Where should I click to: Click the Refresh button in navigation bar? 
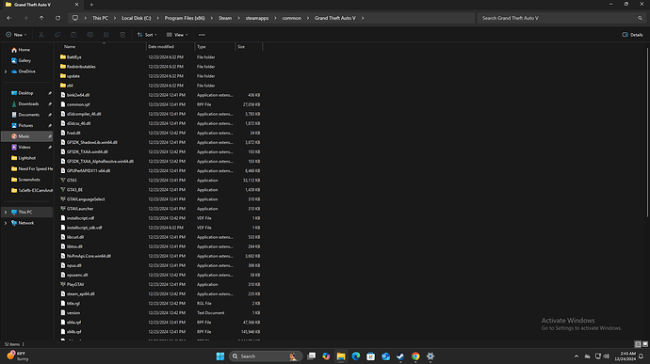coord(58,18)
